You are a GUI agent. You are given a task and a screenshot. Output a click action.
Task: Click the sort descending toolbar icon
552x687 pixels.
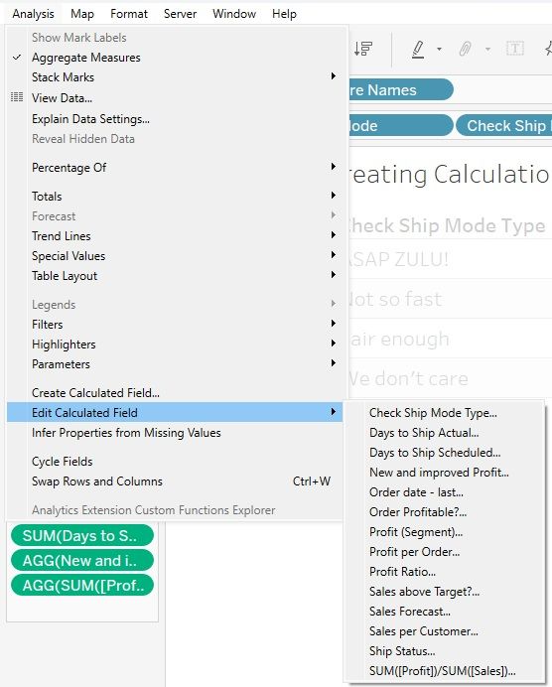(x=363, y=49)
